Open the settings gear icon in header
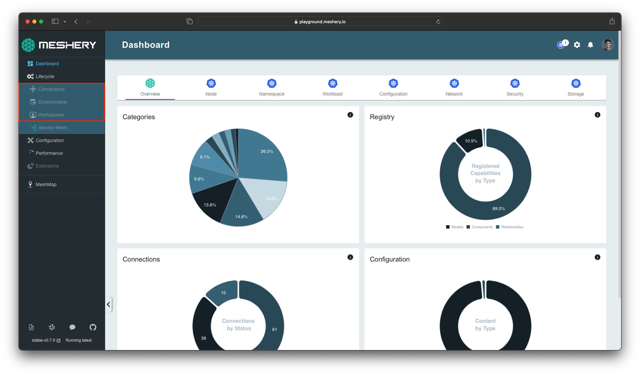 point(577,45)
